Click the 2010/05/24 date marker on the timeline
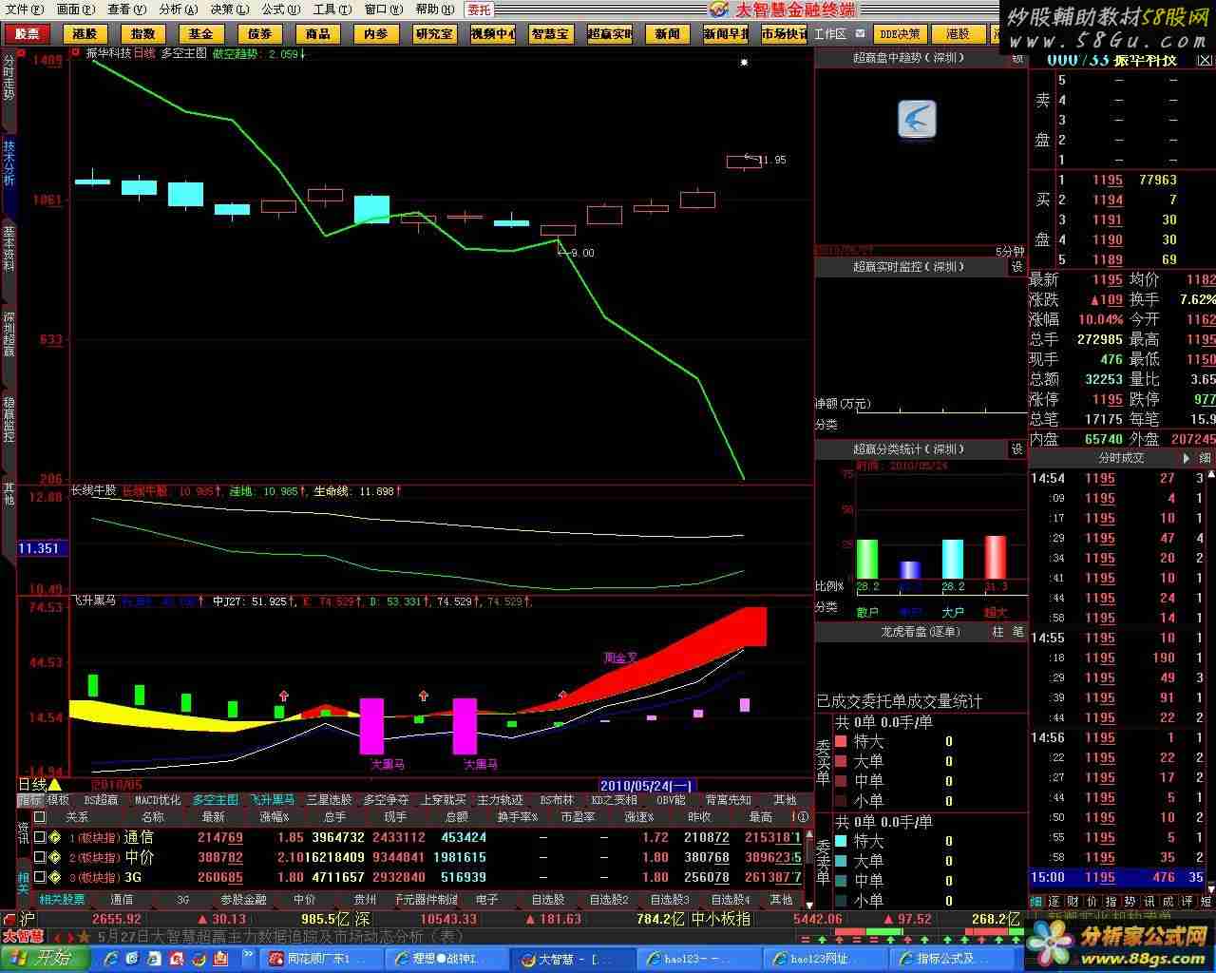1216x973 pixels. point(648,786)
